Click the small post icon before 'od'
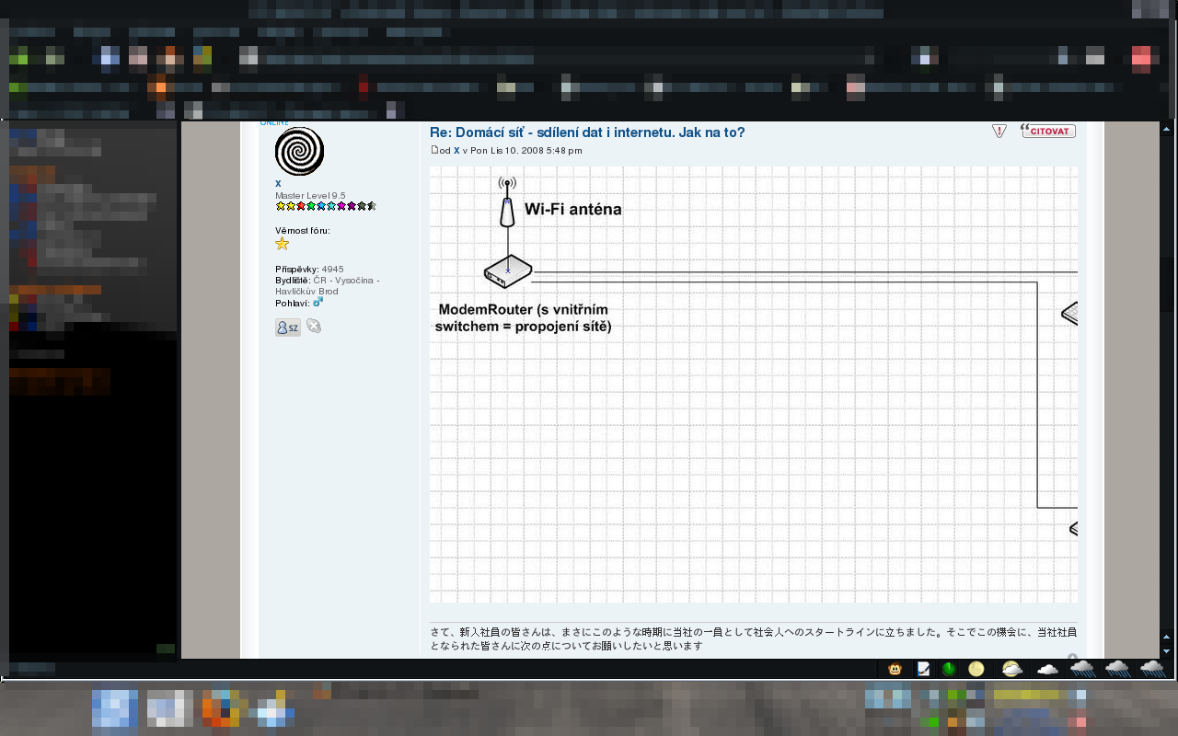This screenshot has height=736, width=1178. pos(434,150)
